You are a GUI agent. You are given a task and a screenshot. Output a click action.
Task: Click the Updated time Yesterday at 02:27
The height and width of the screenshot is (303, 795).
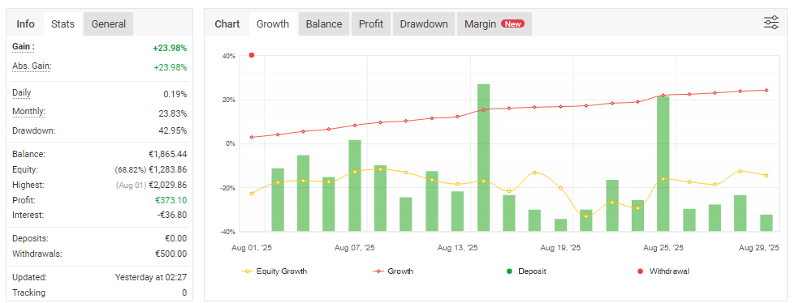pyautogui.click(x=151, y=277)
